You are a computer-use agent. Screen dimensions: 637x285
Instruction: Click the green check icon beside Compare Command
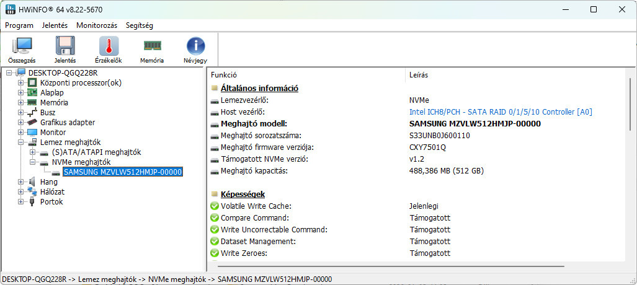click(x=215, y=217)
